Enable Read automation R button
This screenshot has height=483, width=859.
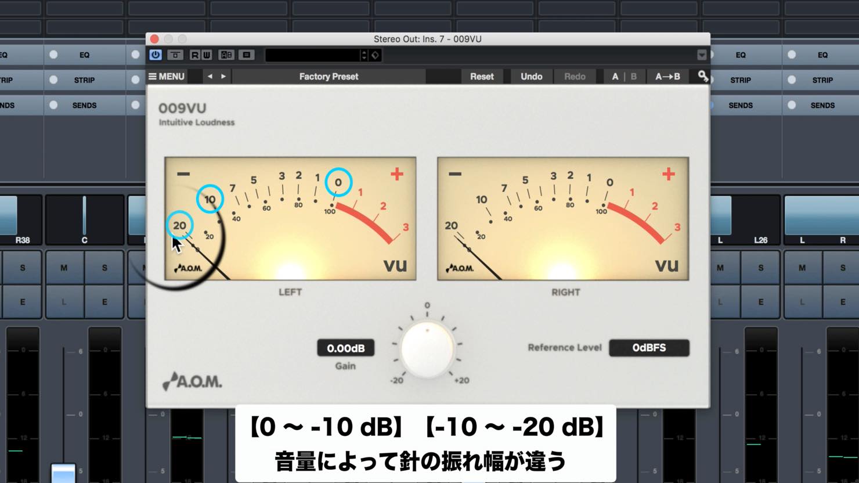pyautogui.click(x=195, y=55)
